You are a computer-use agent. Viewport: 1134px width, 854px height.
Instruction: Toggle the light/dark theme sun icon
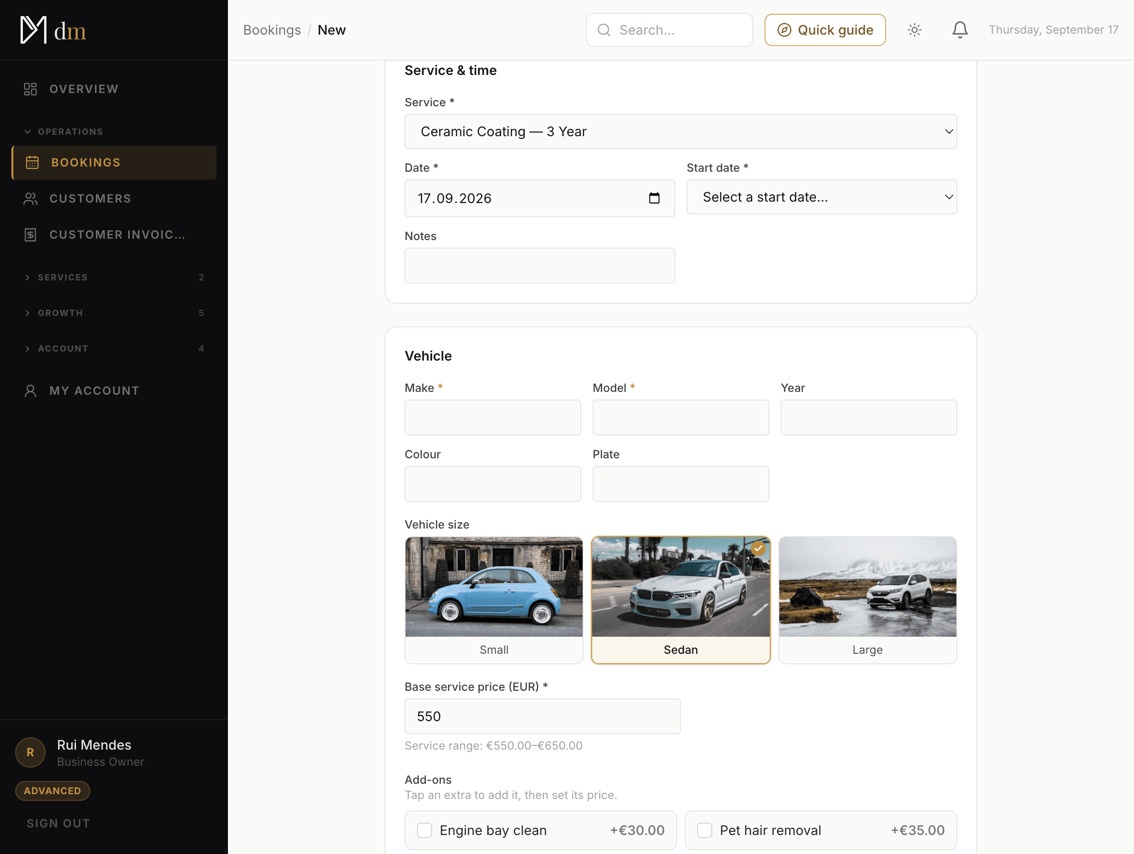pos(914,30)
